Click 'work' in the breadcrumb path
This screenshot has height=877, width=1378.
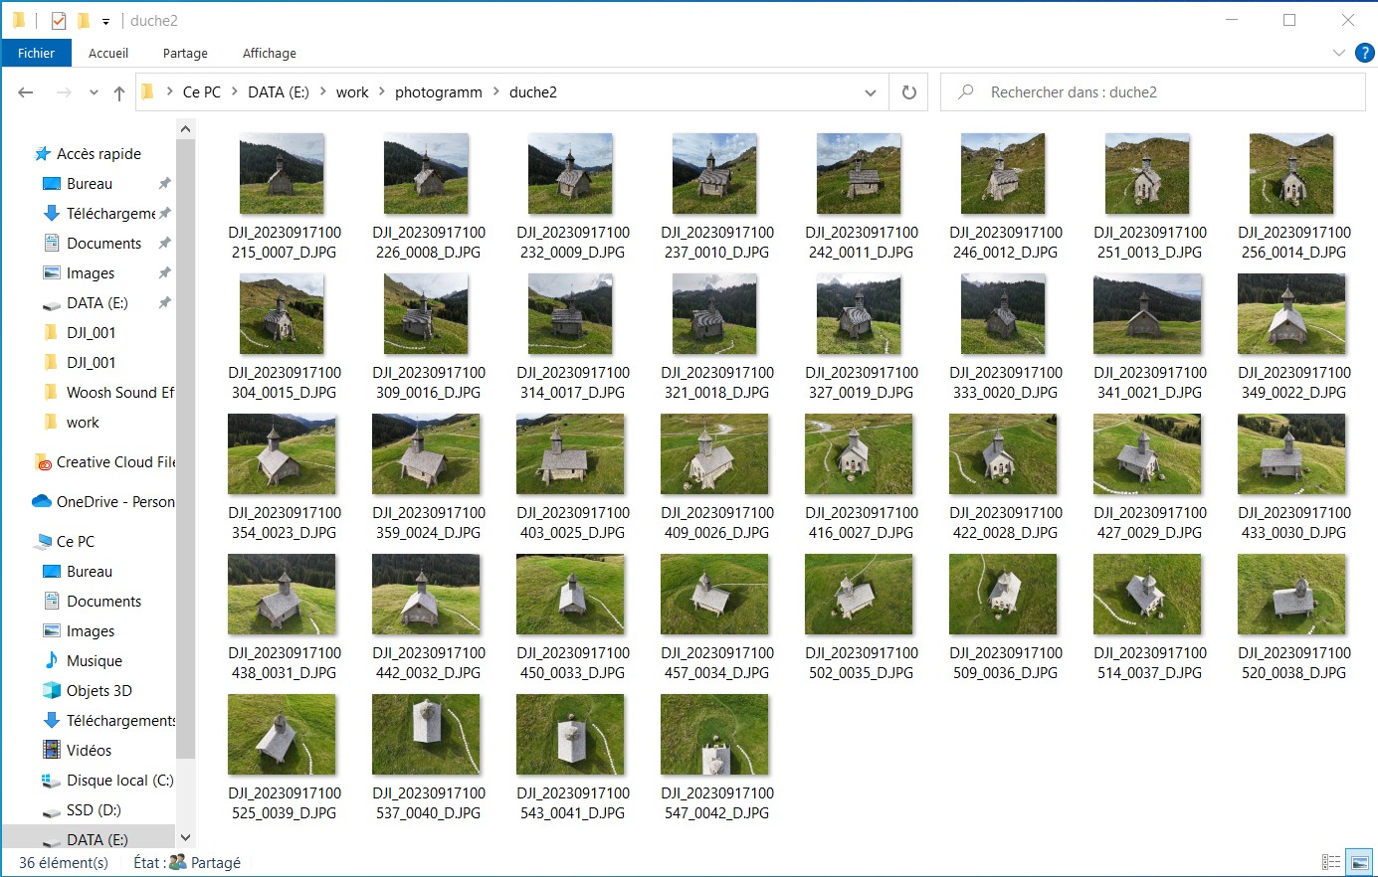[352, 92]
